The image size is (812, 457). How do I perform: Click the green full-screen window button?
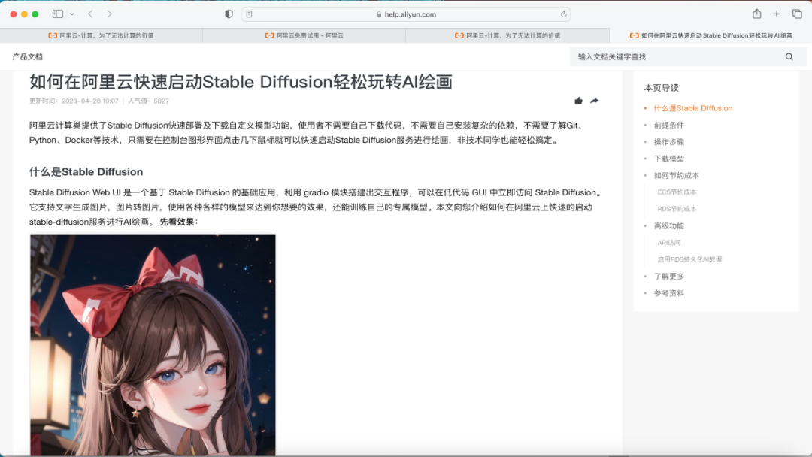(x=35, y=14)
